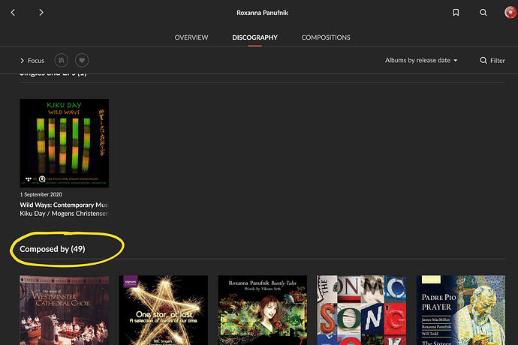
Task: Select the Discography tab
Action: pyautogui.click(x=254, y=37)
